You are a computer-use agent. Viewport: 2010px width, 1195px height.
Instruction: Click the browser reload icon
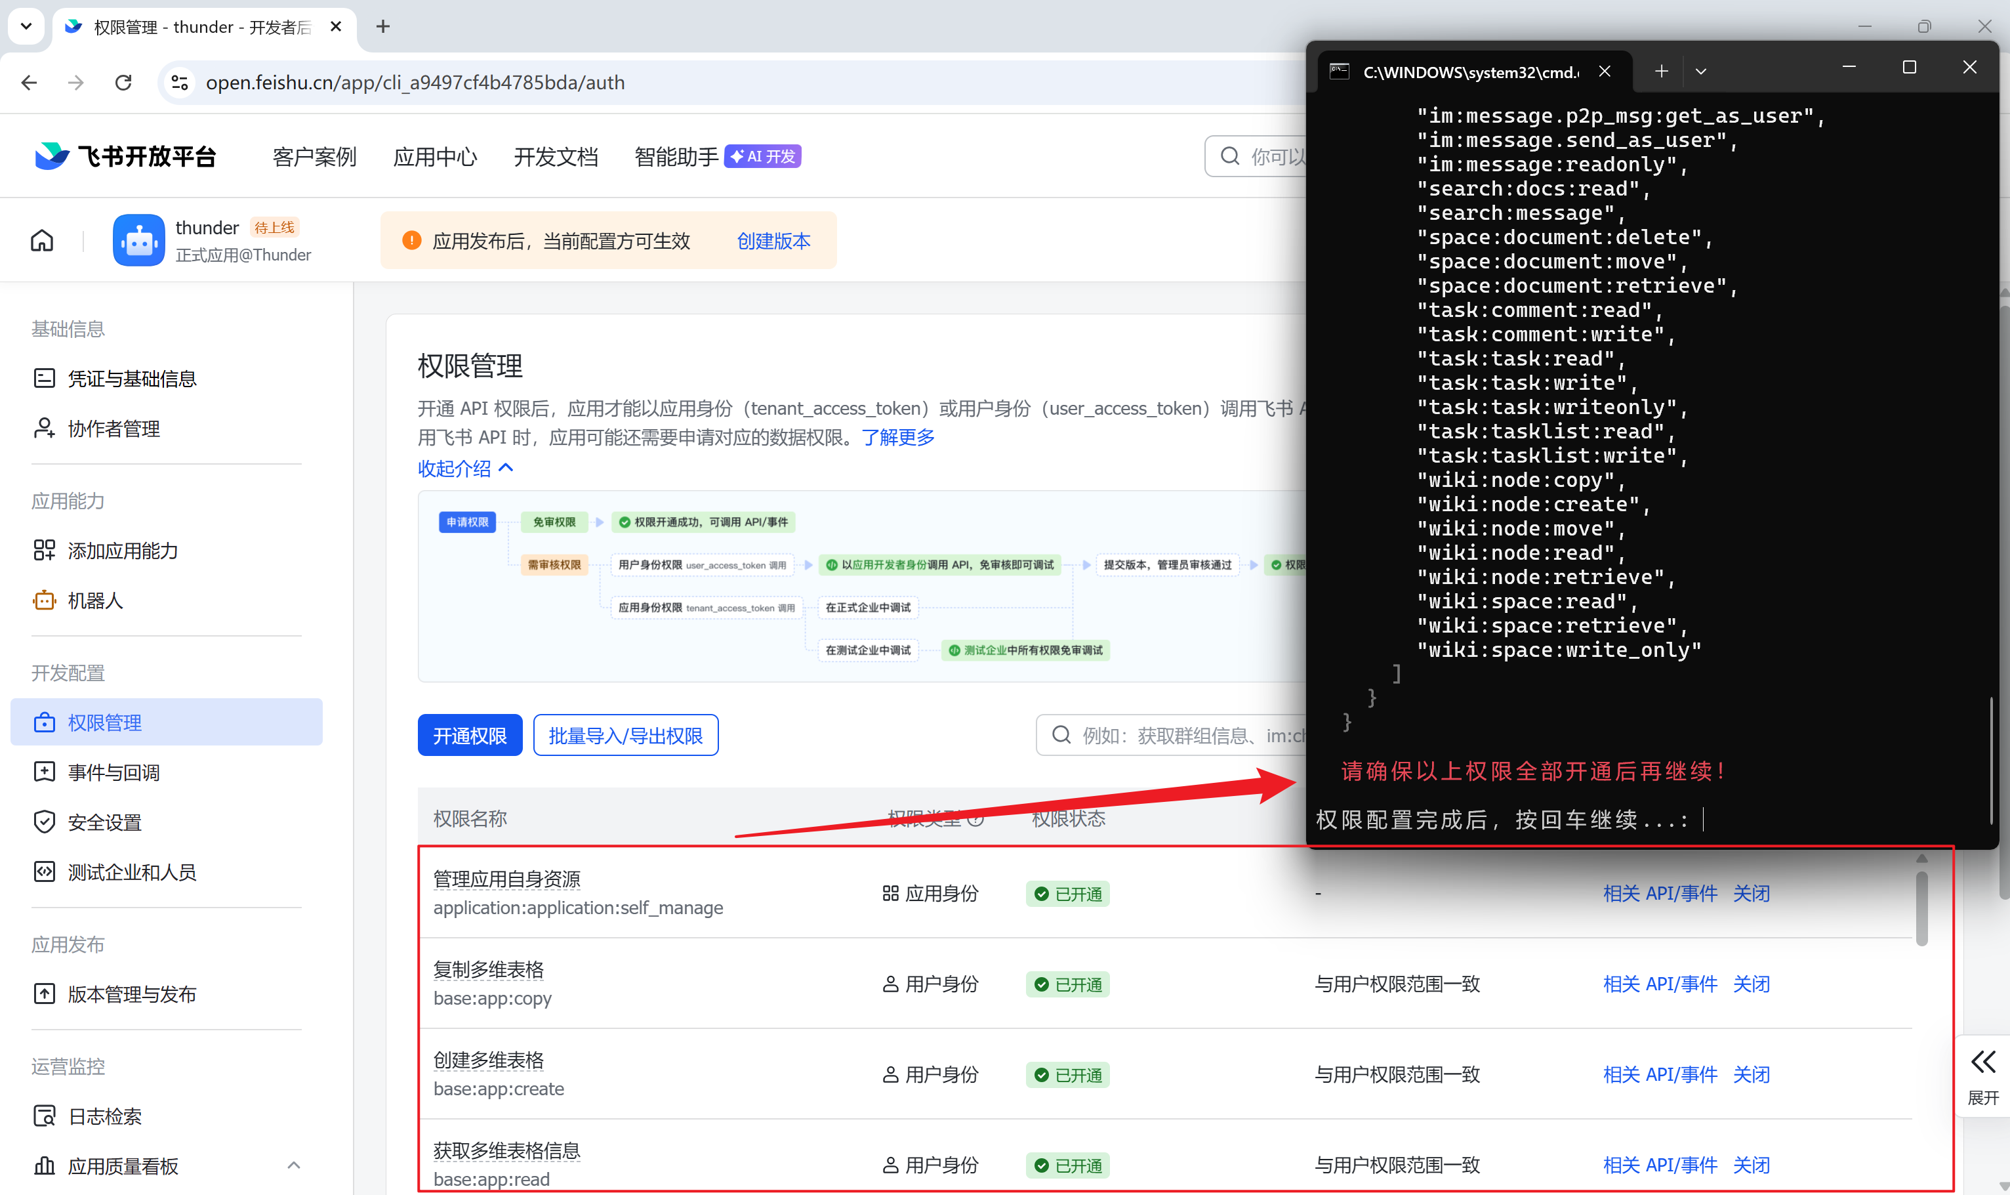point(123,82)
